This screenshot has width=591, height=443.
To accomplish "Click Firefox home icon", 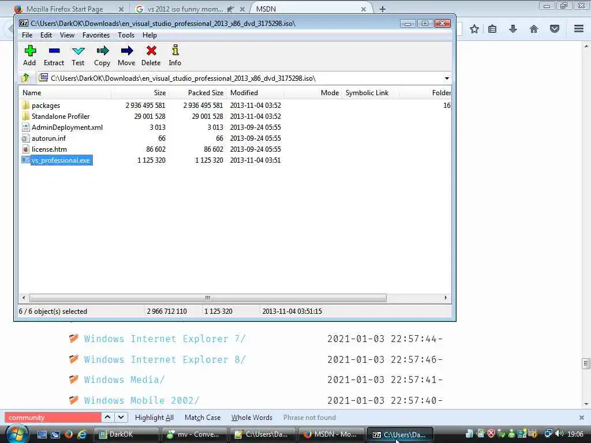I will point(534,29).
